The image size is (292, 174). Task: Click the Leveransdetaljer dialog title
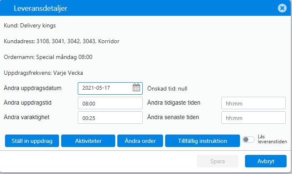coord(41,8)
